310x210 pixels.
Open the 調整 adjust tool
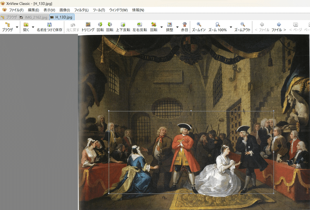coord(169,27)
